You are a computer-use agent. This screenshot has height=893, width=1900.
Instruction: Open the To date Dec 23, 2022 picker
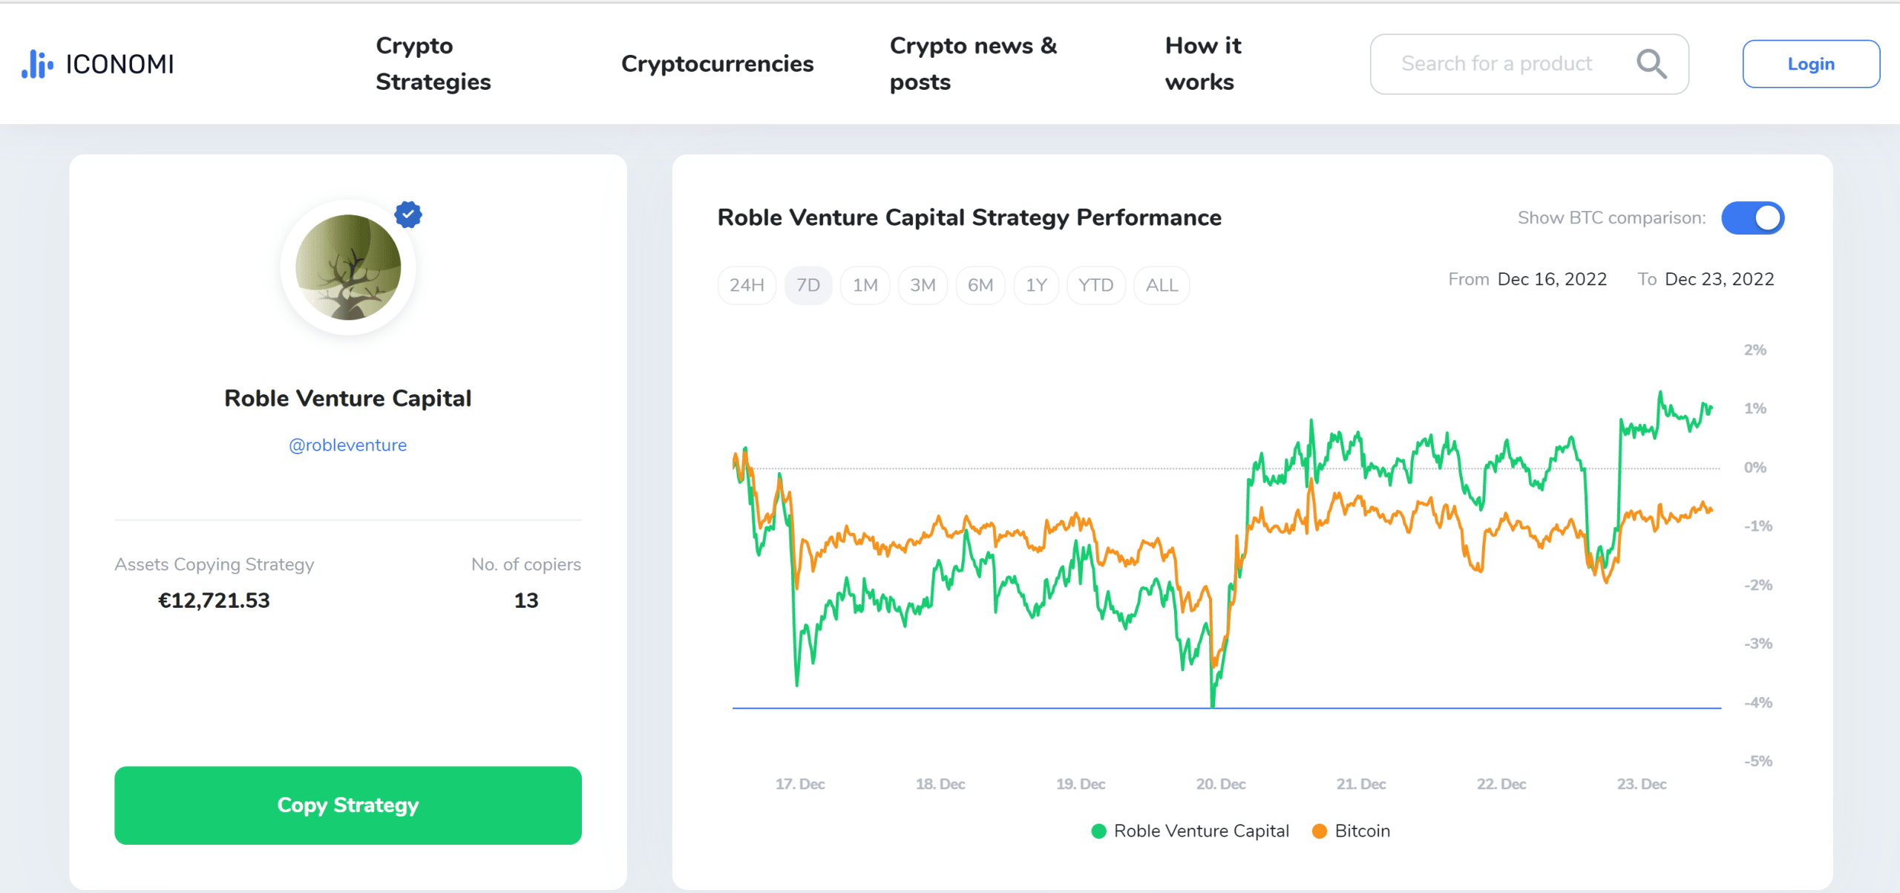coord(1720,279)
